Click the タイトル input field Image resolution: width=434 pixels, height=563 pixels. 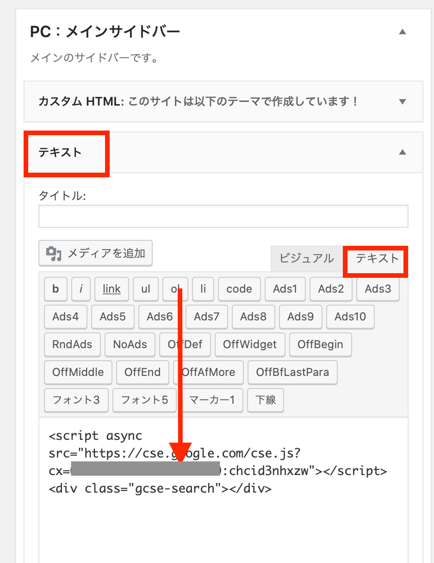[x=223, y=216]
